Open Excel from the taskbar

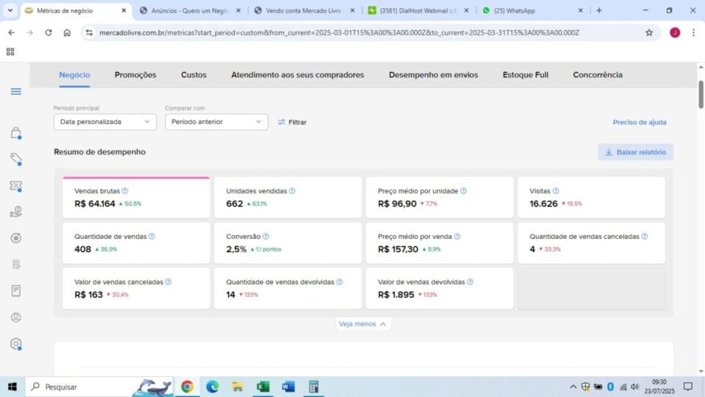point(263,387)
